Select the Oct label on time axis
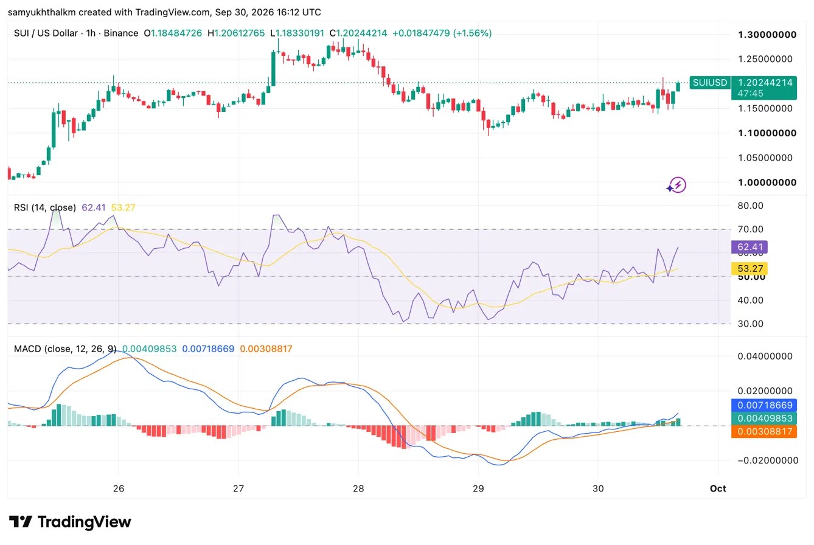The width and height of the screenshot is (814, 545). pyautogui.click(x=718, y=488)
